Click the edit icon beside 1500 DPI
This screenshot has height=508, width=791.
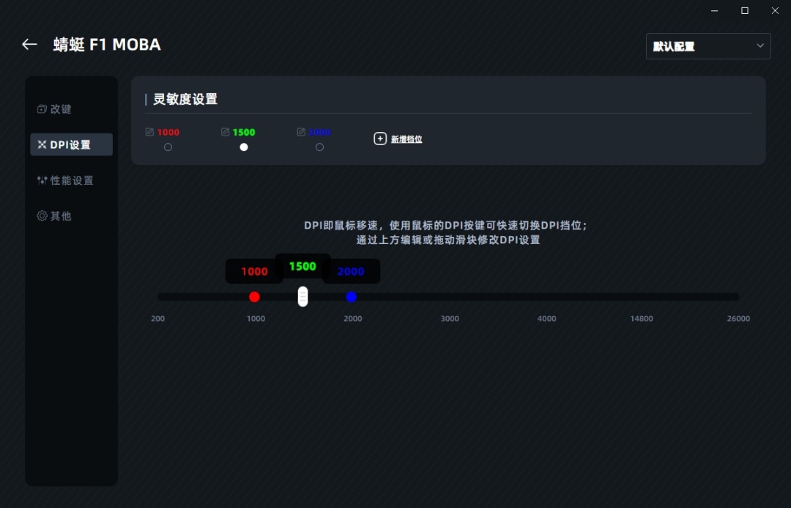click(225, 132)
